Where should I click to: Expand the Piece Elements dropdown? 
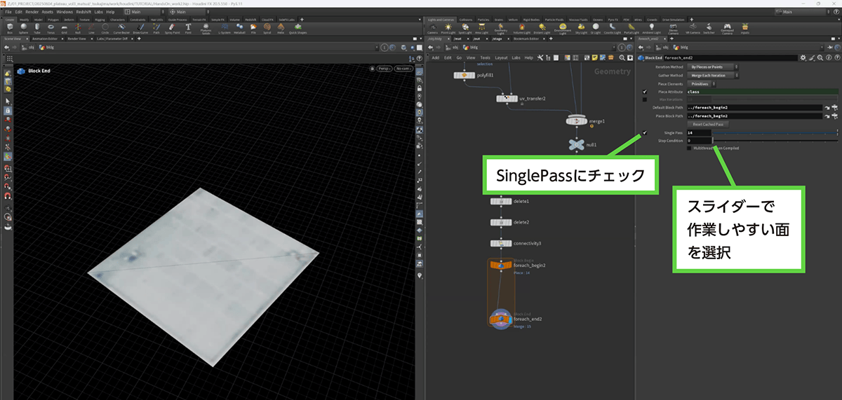pyautogui.click(x=702, y=83)
